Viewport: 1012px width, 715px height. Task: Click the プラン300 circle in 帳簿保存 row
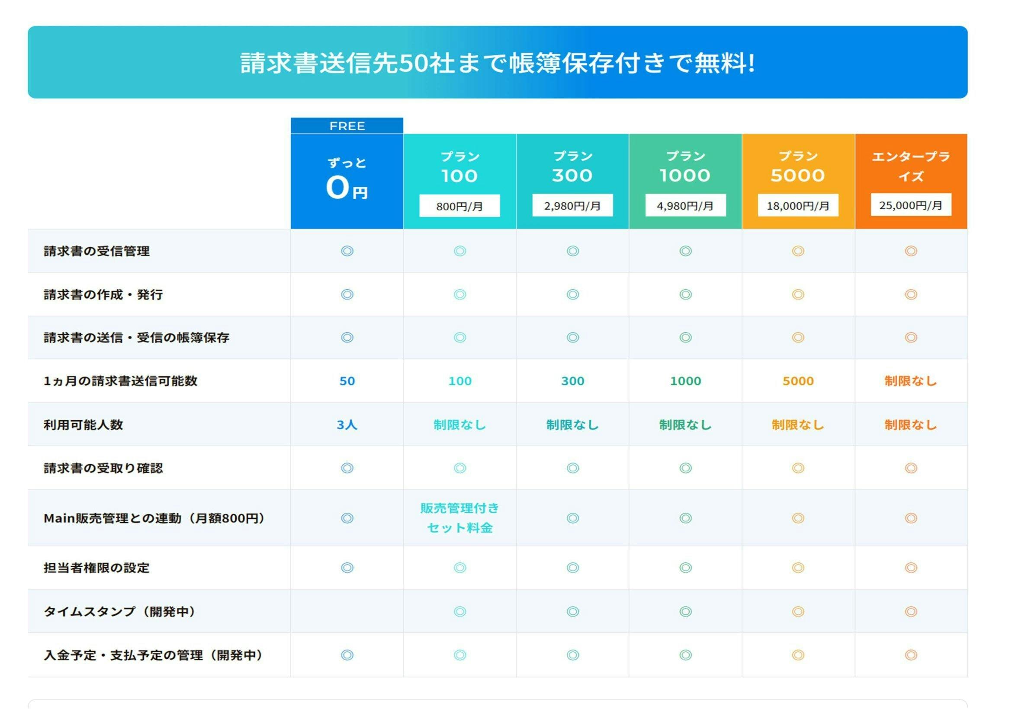pyautogui.click(x=572, y=337)
